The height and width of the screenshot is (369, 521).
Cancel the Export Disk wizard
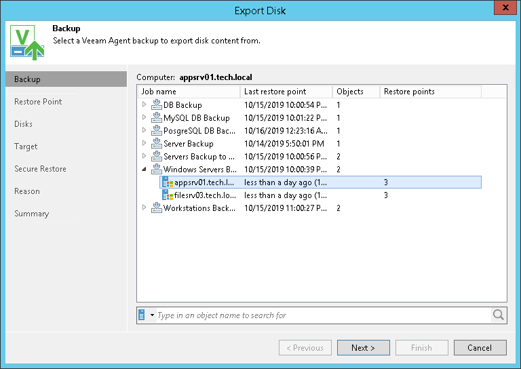pyautogui.click(x=479, y=348)
